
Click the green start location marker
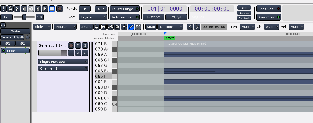(169, 38)
